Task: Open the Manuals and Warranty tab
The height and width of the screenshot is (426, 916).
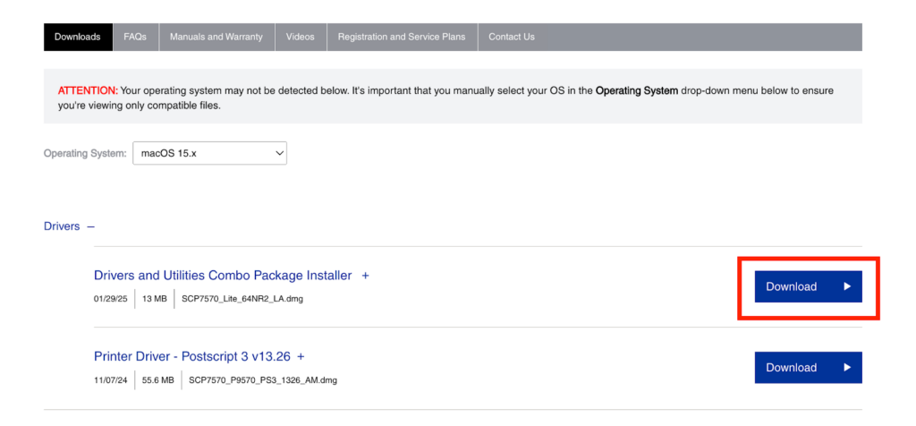Action: tap(216, 37)
